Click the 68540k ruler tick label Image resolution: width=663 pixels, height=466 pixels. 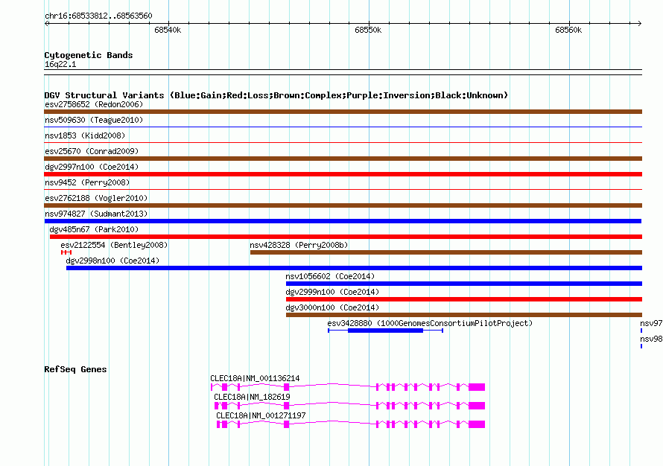(x=168, y=30)
